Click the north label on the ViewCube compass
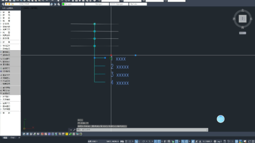This screenshot has width=255, height=143. click(243, 10)
